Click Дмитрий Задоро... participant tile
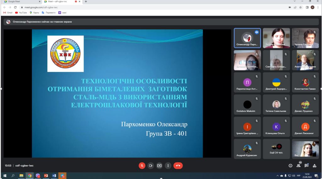 coord(276,82)
